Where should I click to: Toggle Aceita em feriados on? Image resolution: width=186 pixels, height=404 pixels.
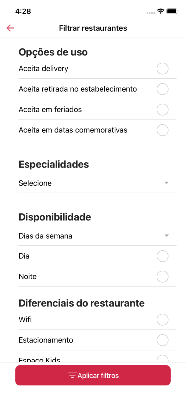[162, 109]
